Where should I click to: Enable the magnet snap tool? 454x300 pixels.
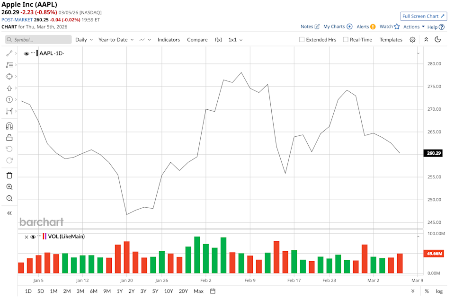point(9,125)
